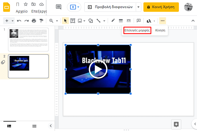Expand the insert image dropdown
The width and height of the screenshot is (197, 131).
84,21
